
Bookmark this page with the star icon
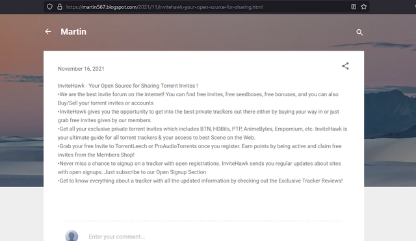(x=364, y=7)
